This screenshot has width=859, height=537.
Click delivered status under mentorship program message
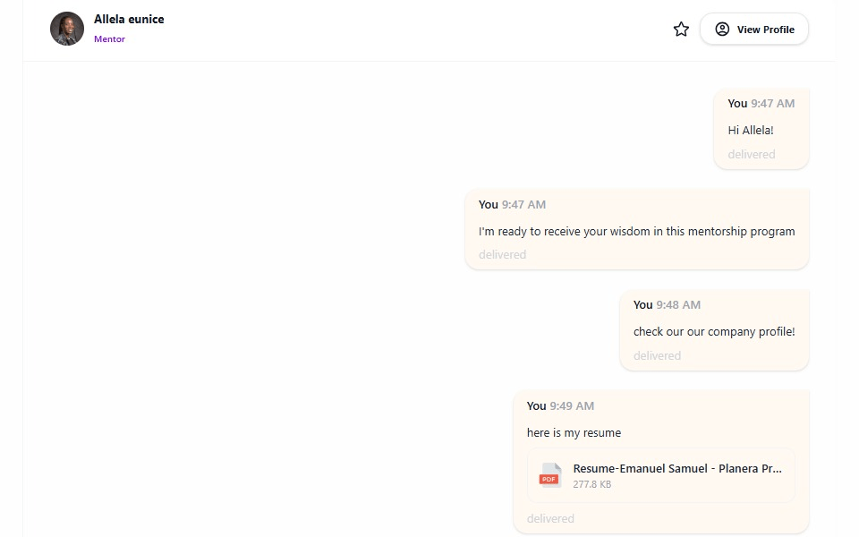coord(502,255)
